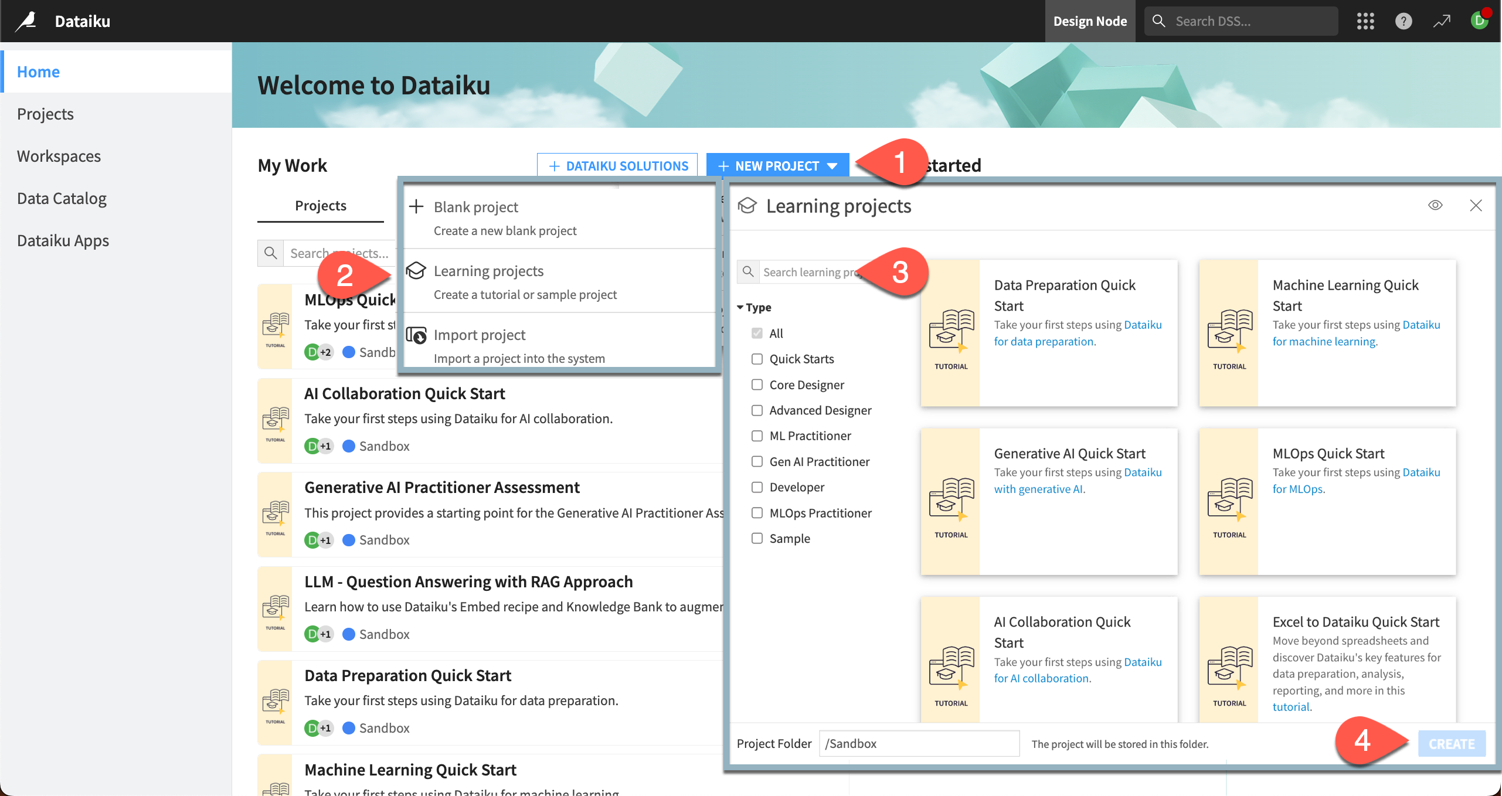Click the Learning projects graduation cap icon
Viewport: 1502px width, 796px height.
point(417,271)
